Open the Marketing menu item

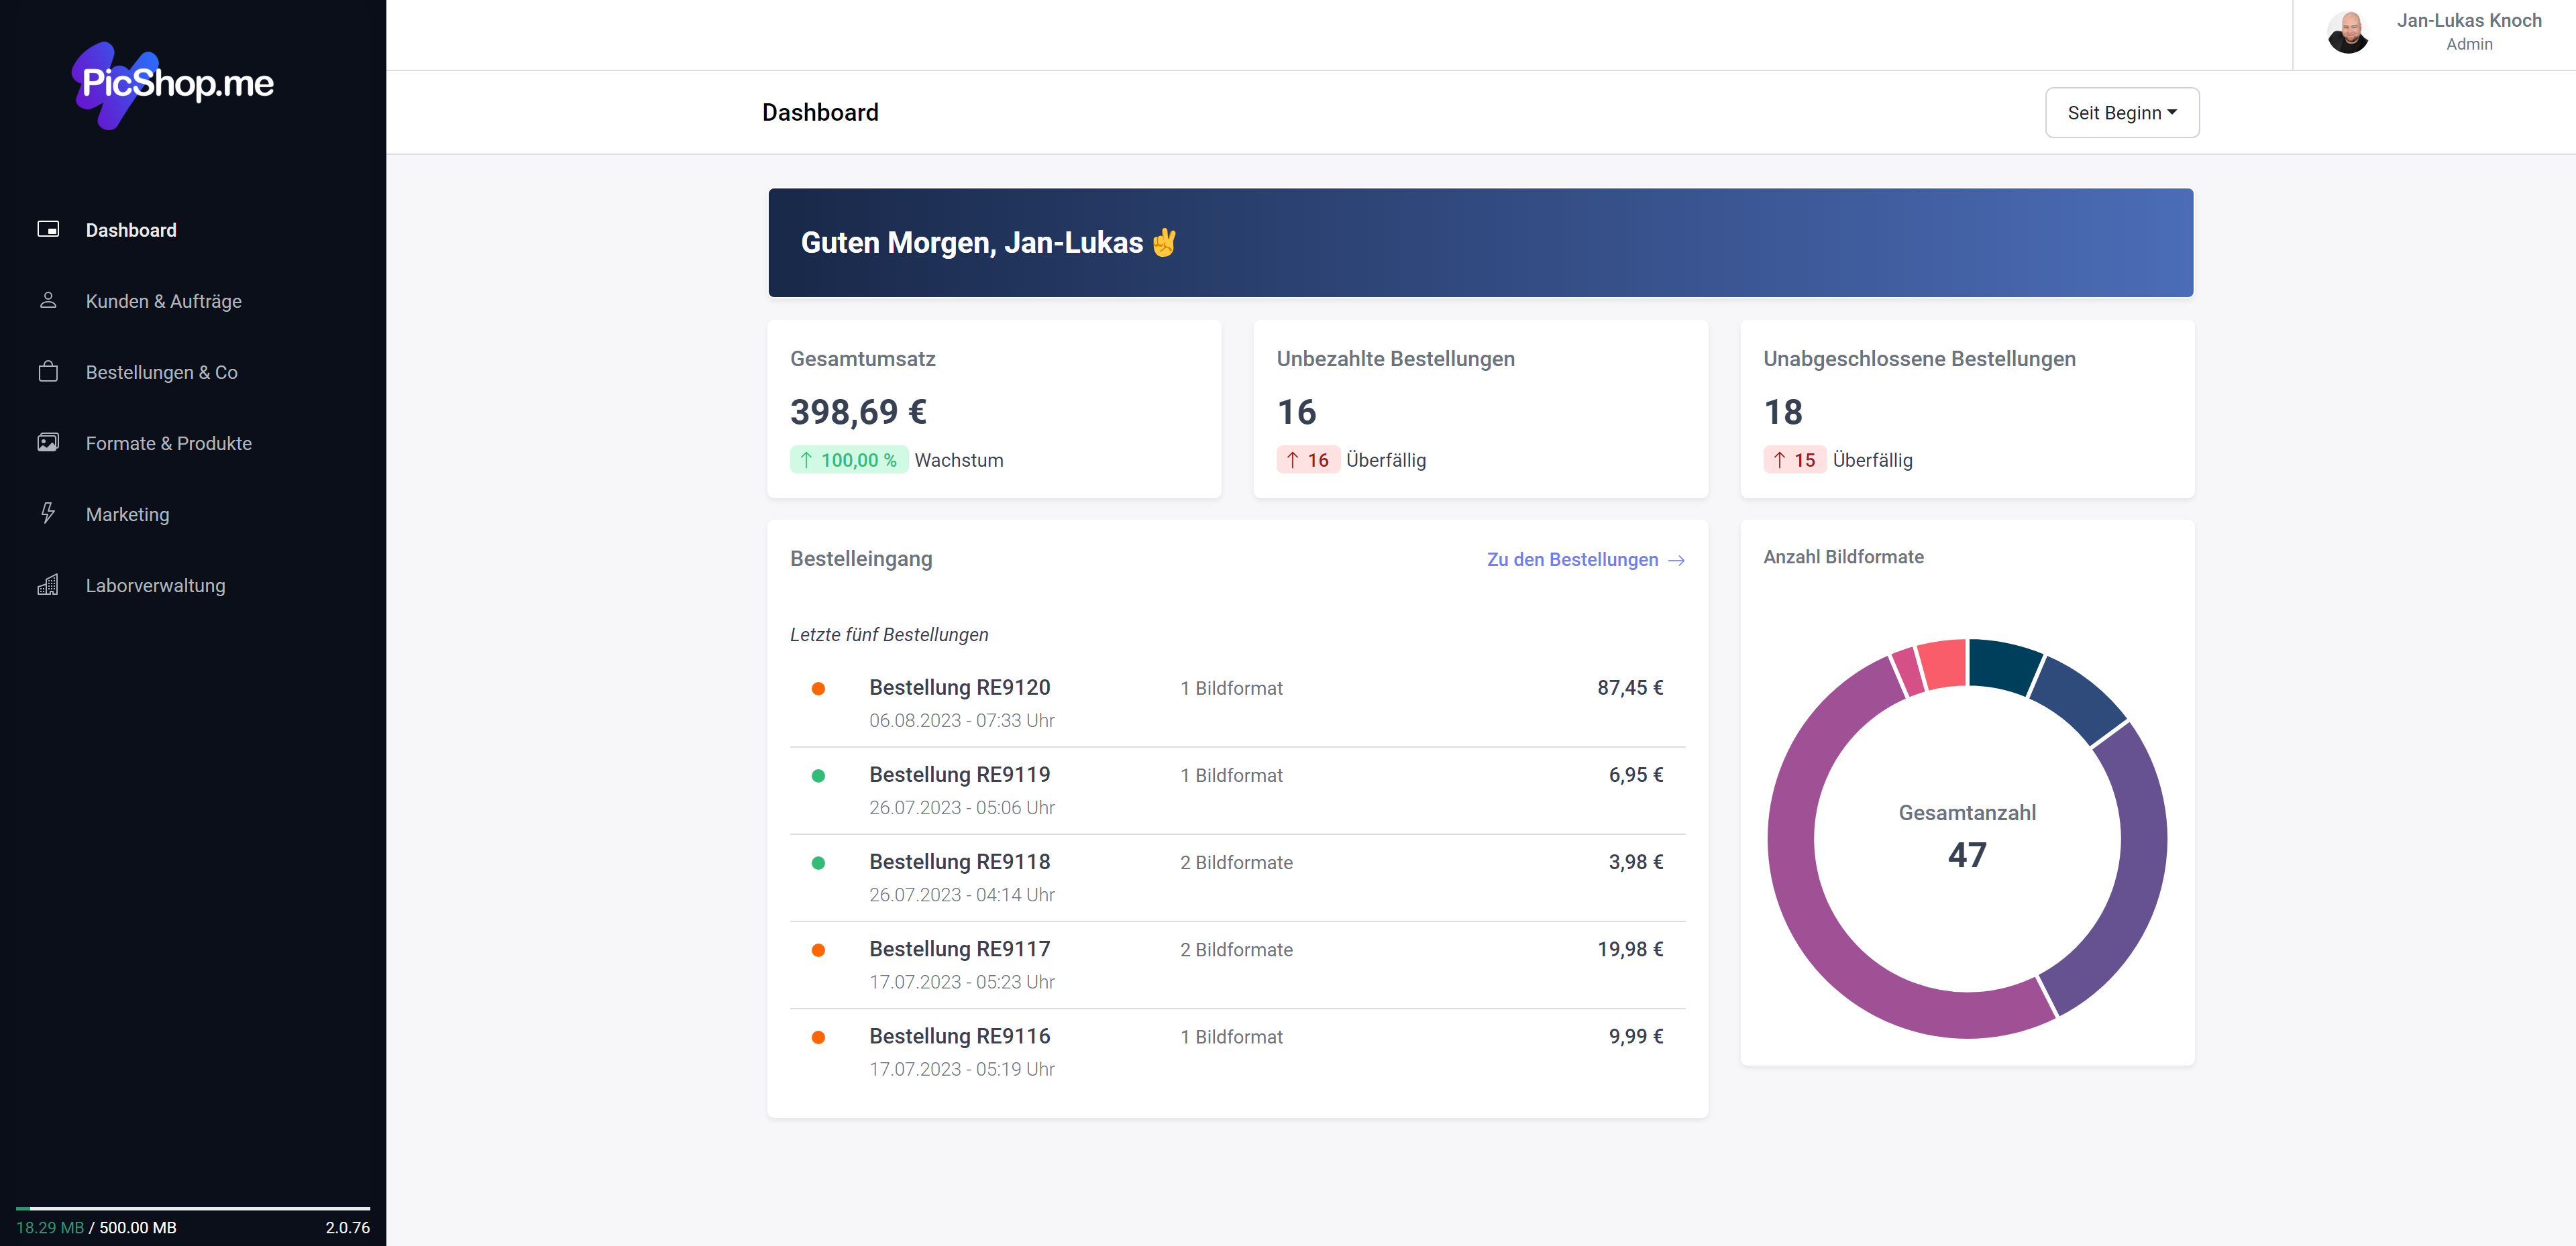(128, 514)
